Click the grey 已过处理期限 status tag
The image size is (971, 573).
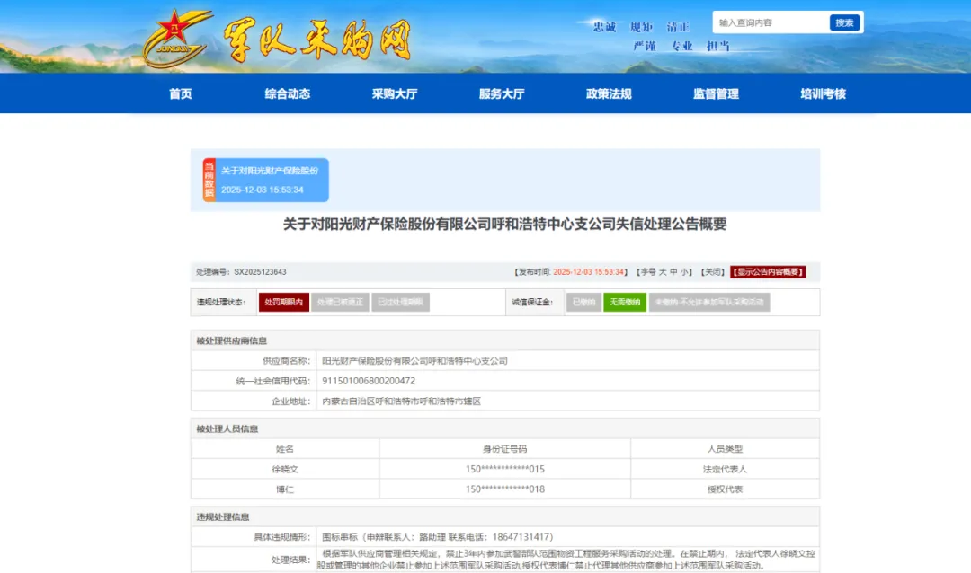[x=400, y=302]
